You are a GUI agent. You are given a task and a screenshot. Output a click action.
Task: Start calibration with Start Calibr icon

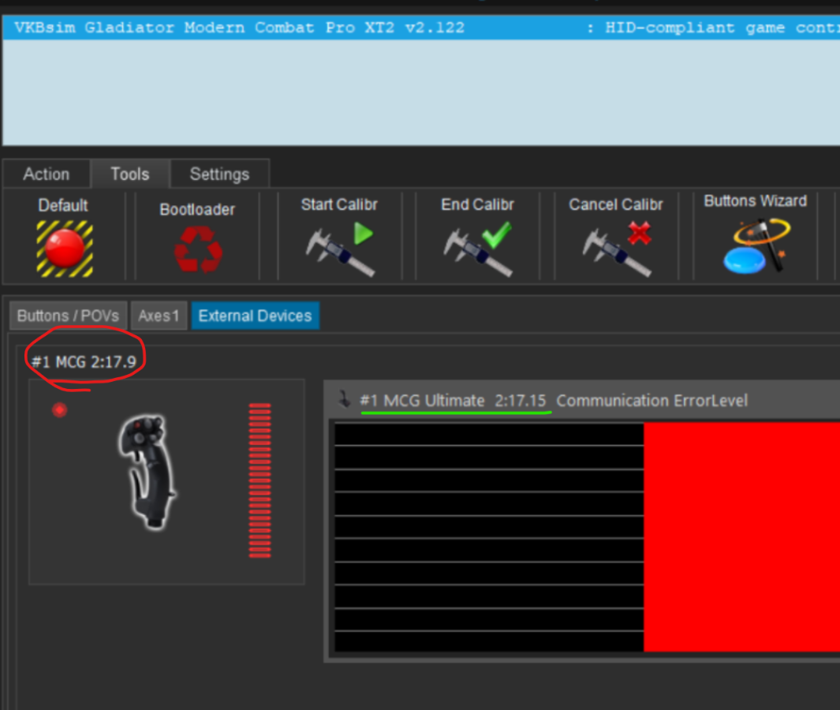pyautogui.click(x=339, y=248)
